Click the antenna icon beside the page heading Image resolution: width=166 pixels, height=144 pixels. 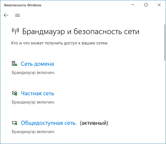point(15,31)
